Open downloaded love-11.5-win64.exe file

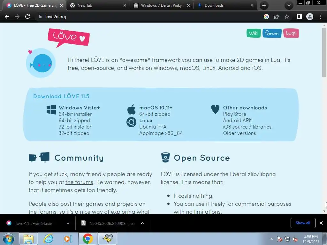(34, 223)
